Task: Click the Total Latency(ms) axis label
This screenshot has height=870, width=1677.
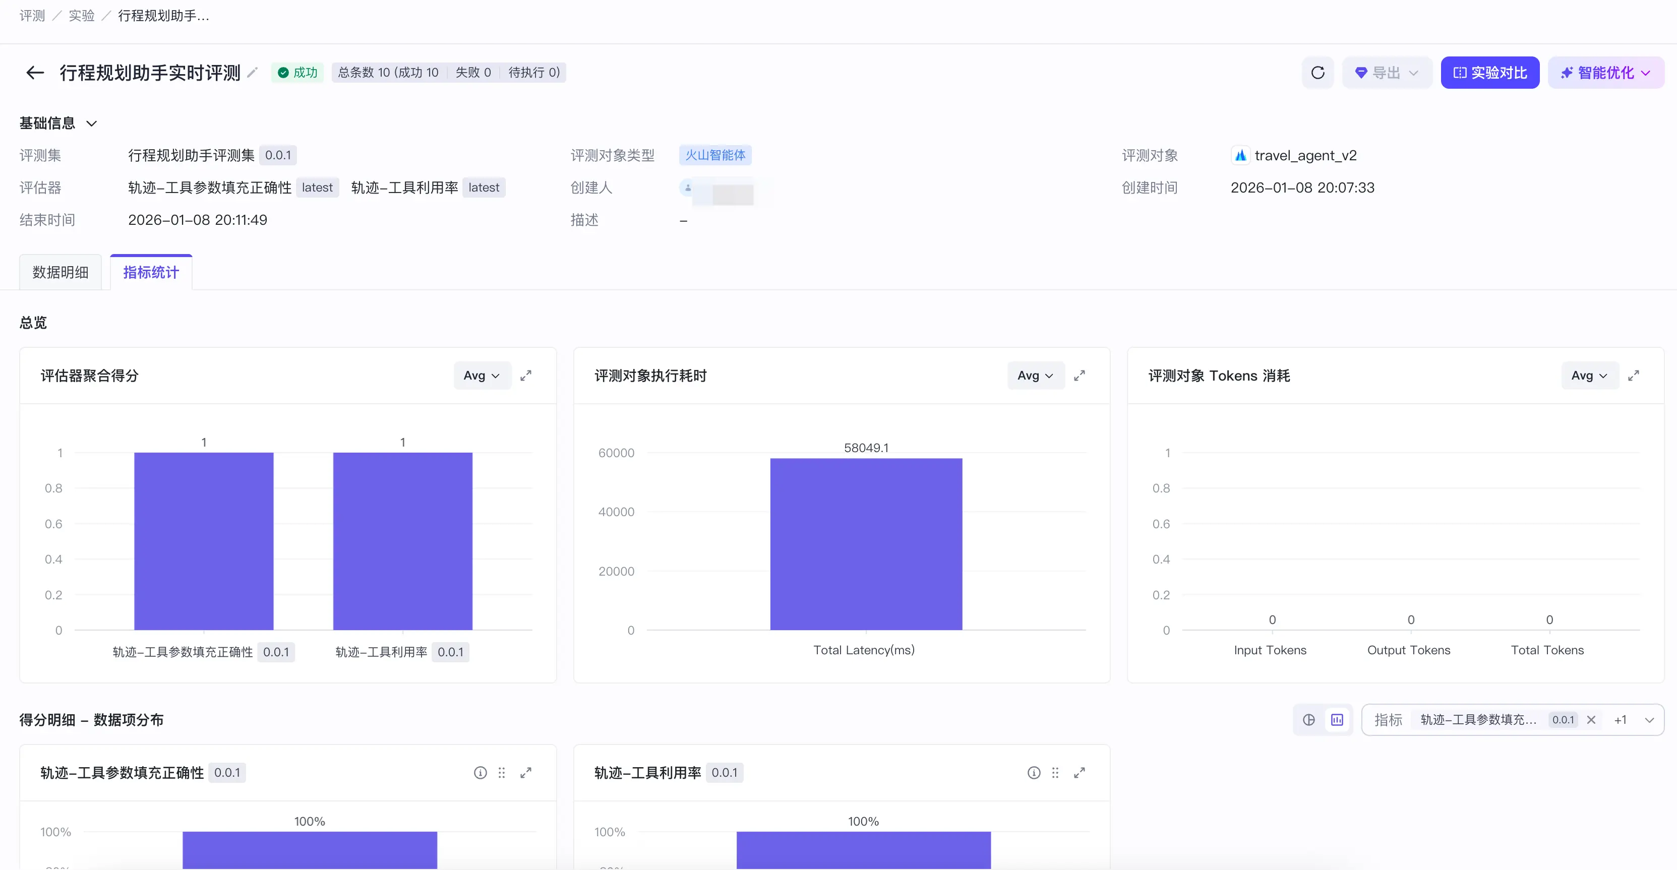Action: [x=864, y=650]
